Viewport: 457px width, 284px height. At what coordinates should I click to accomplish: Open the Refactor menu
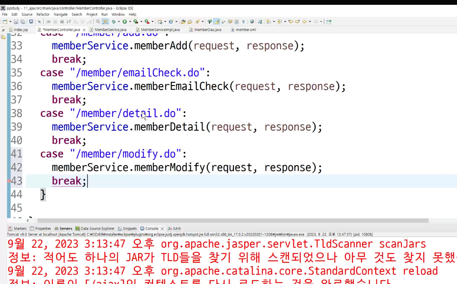(43, 14)
